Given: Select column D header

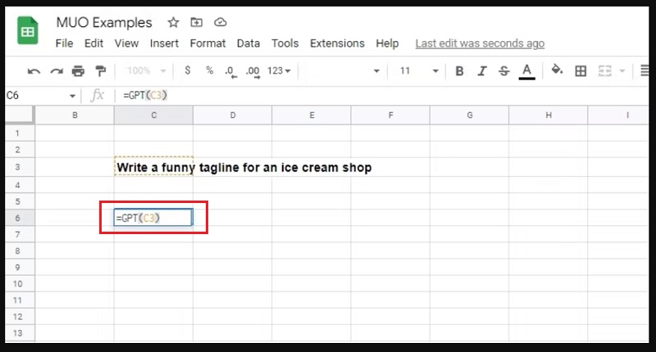Looking at the screenshot, I should point(233,115).
